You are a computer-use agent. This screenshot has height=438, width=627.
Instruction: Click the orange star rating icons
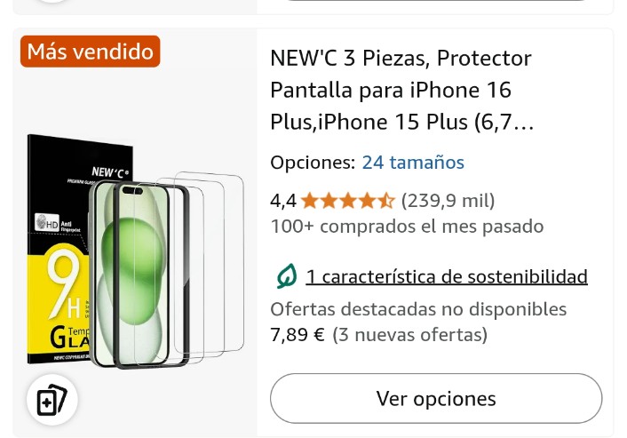(x=347, y=201)
